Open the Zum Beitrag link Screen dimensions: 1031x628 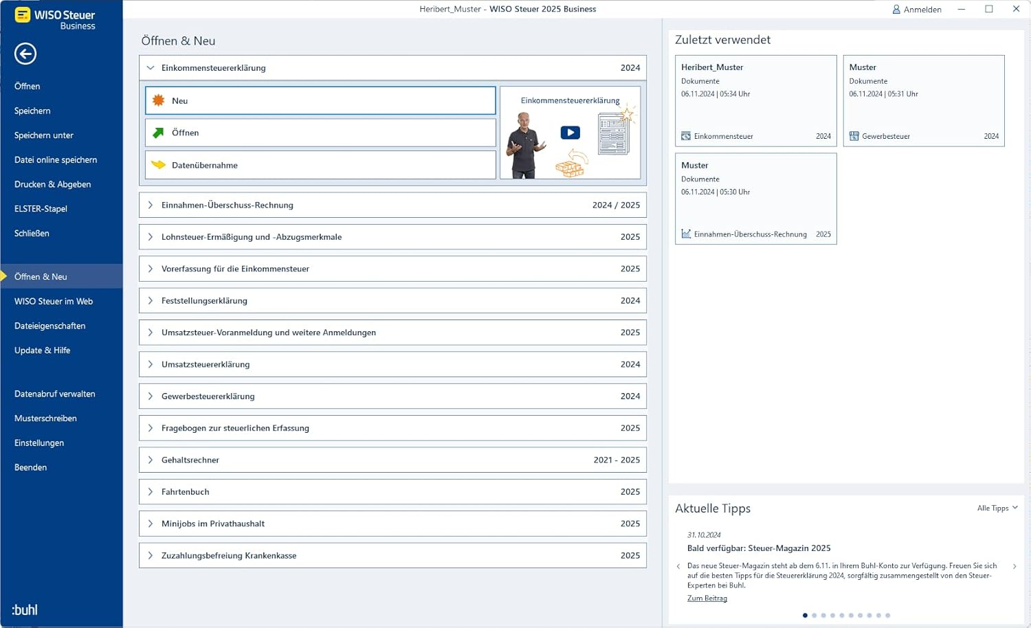click(x=707, y=598)
